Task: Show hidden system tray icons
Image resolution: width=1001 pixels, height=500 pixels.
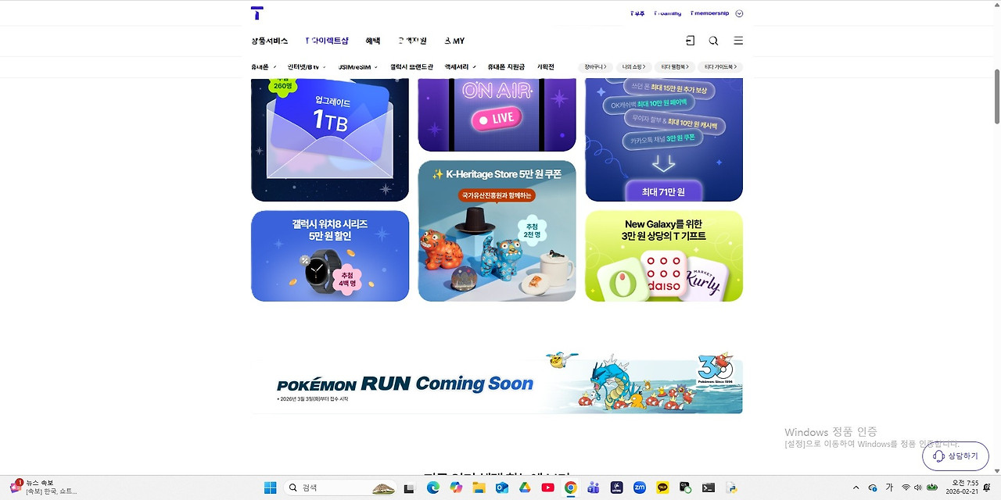Action: coord(856,487)
